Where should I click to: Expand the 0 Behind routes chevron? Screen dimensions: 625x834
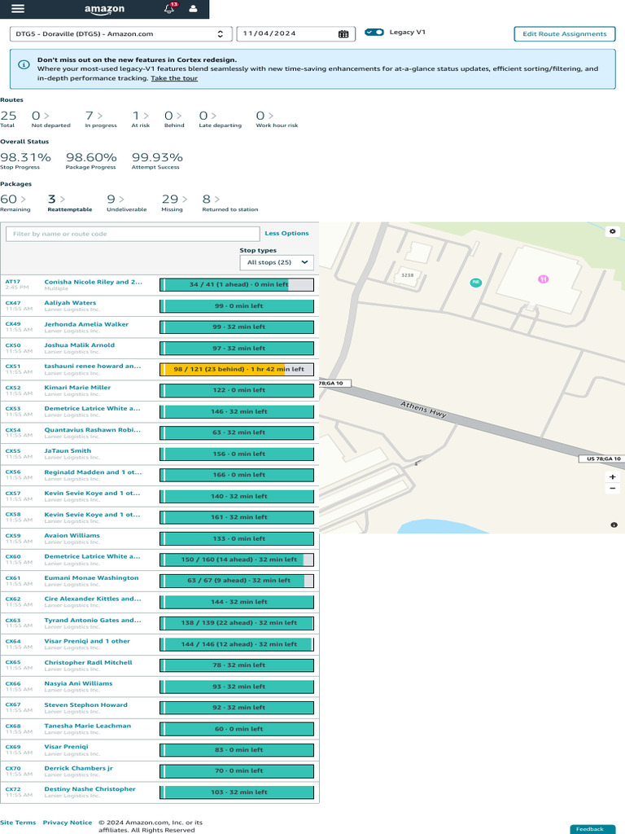[x=180, y=116]
